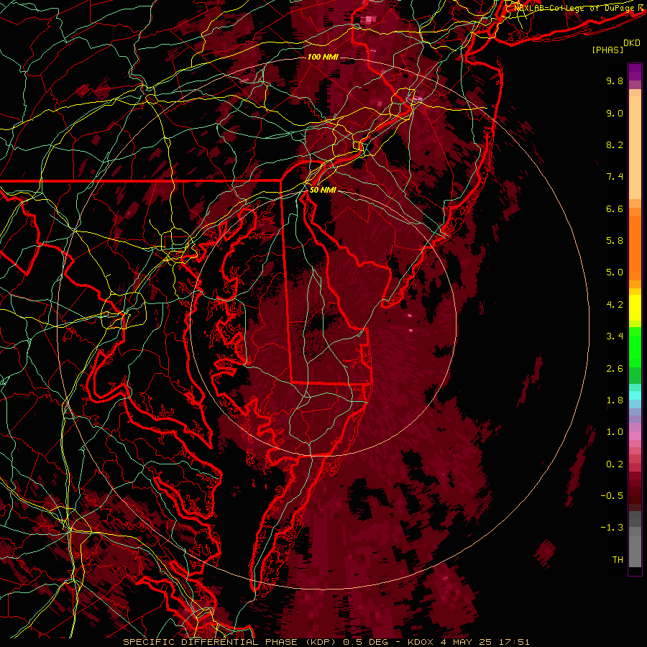Click the "50 NMI" range ring label
Screen dimensions: 647x647
click(323, 191)
